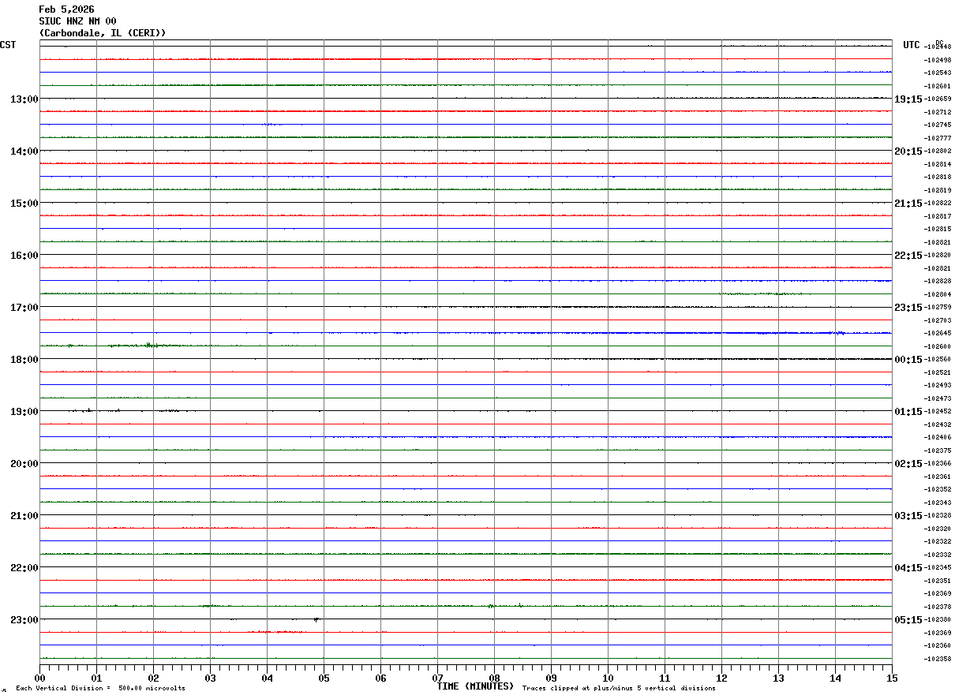Click the 18:00 CST hour label
This screenshot has height=699, width=955.
24,359
